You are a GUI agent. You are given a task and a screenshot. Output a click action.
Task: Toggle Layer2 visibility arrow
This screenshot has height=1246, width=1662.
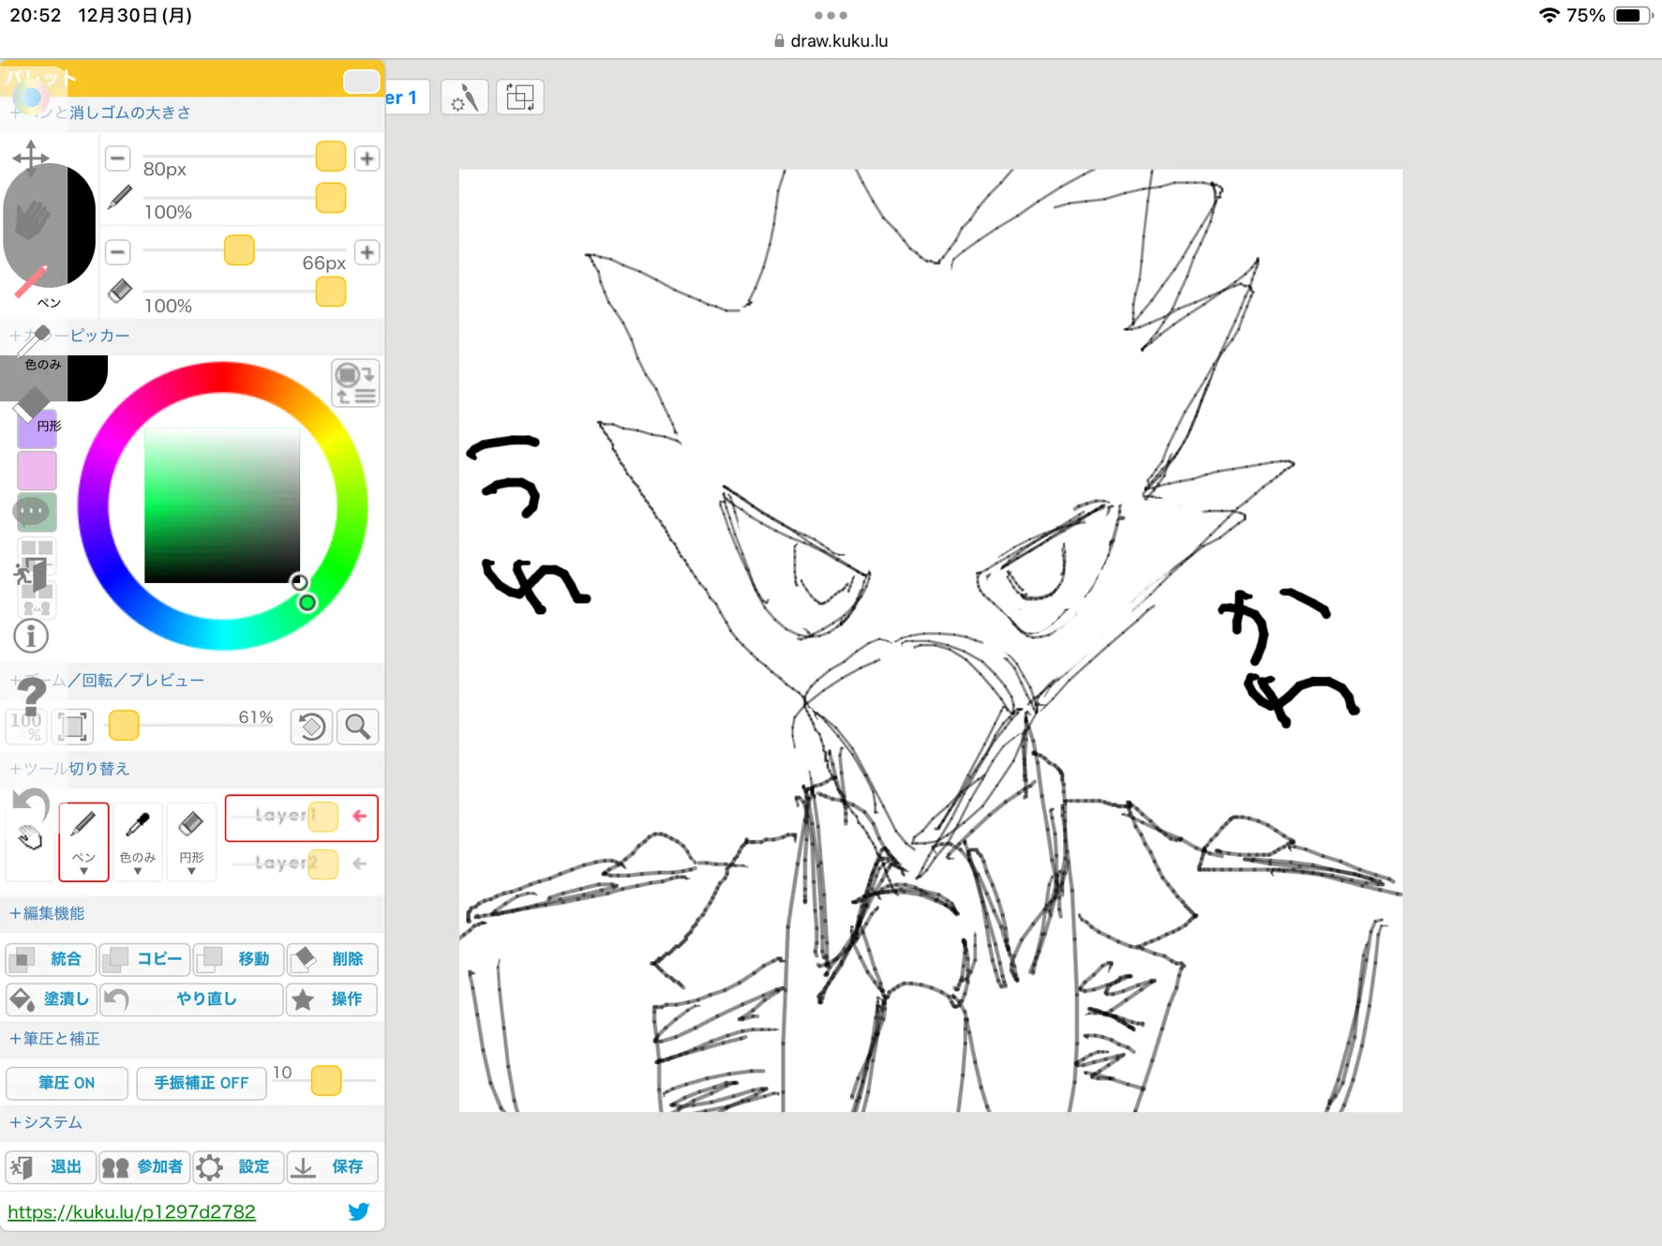pos(359,863)
